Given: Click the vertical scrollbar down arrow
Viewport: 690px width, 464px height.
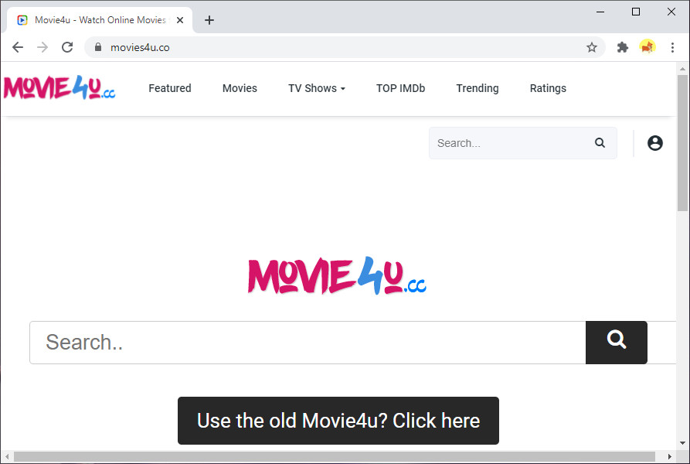Looking at the screenshot, I should pyautogui.click(x=682, y=443).
